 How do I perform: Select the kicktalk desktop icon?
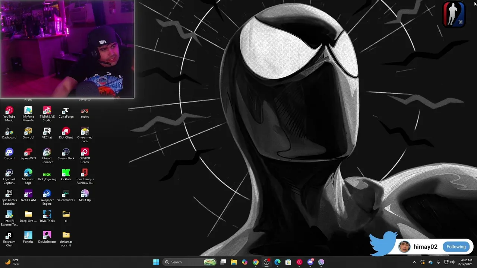[x=66, y=175]
